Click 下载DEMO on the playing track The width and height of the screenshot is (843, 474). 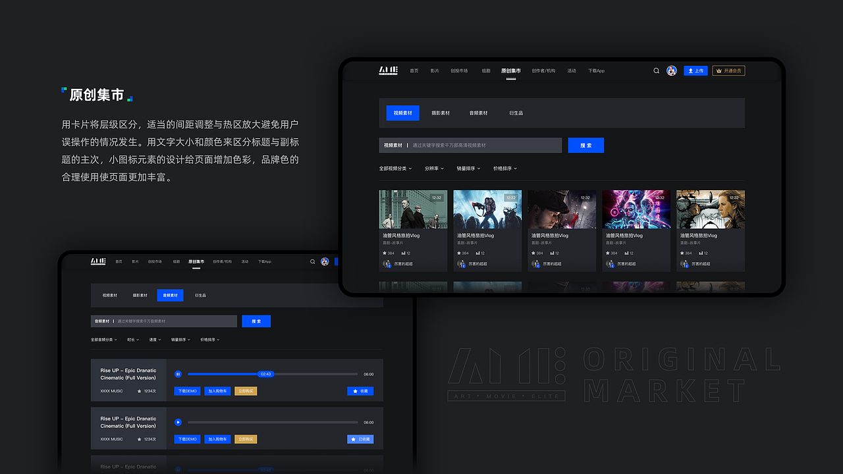188,391
